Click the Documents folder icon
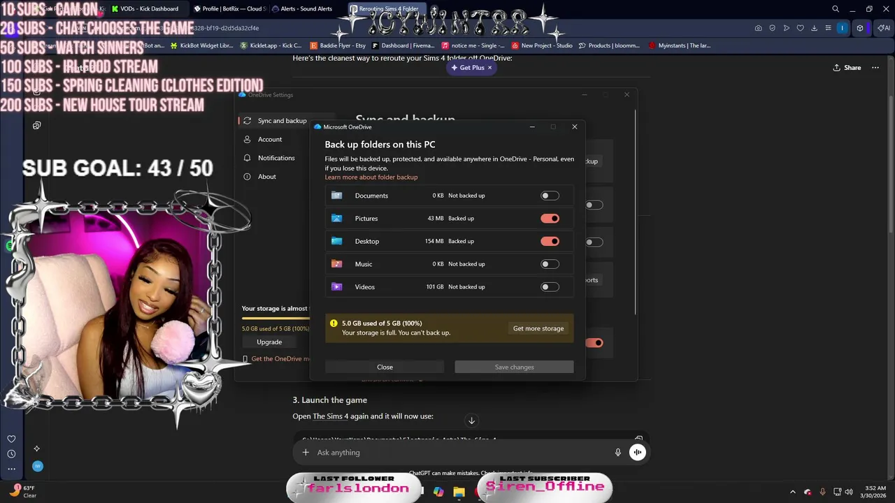This screenshot has width=895, height=503. tap(337, 196)
